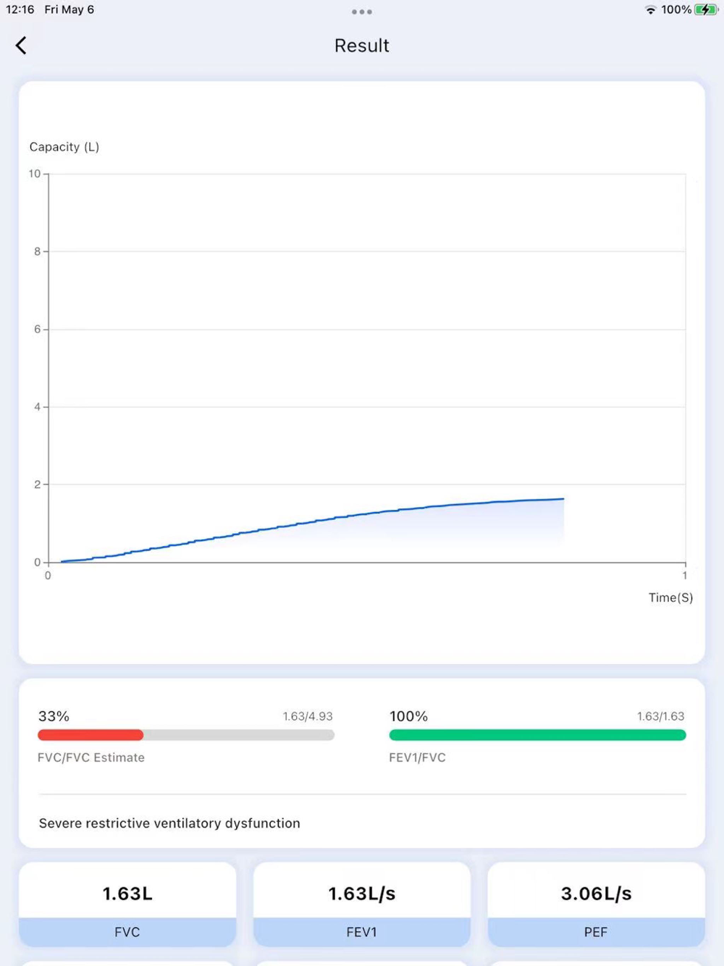Tap the three-dot multitasking icon
724x966 pixels.
coord(361,12)
